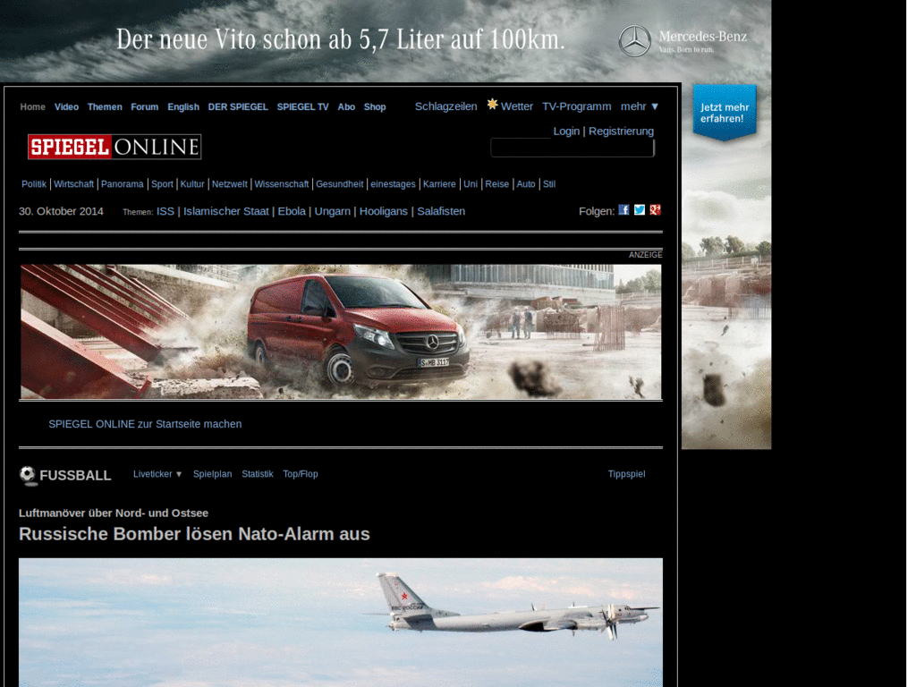Open the football Statistik link
The image size is (916, 687).
(258, 474)
